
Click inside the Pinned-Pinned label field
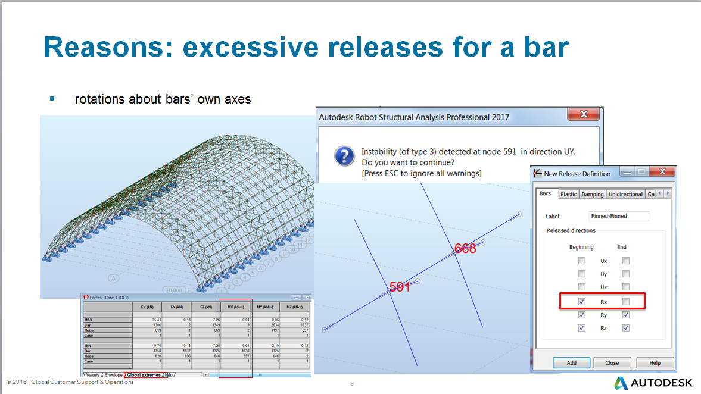coord(619,215)
